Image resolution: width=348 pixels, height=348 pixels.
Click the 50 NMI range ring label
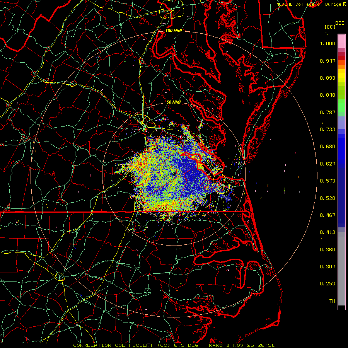[174, 102]
